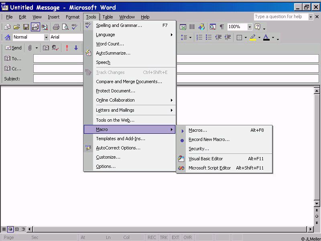Click the Save icon in the toolbar
The image size is (321, 241).
coord(26,27)
